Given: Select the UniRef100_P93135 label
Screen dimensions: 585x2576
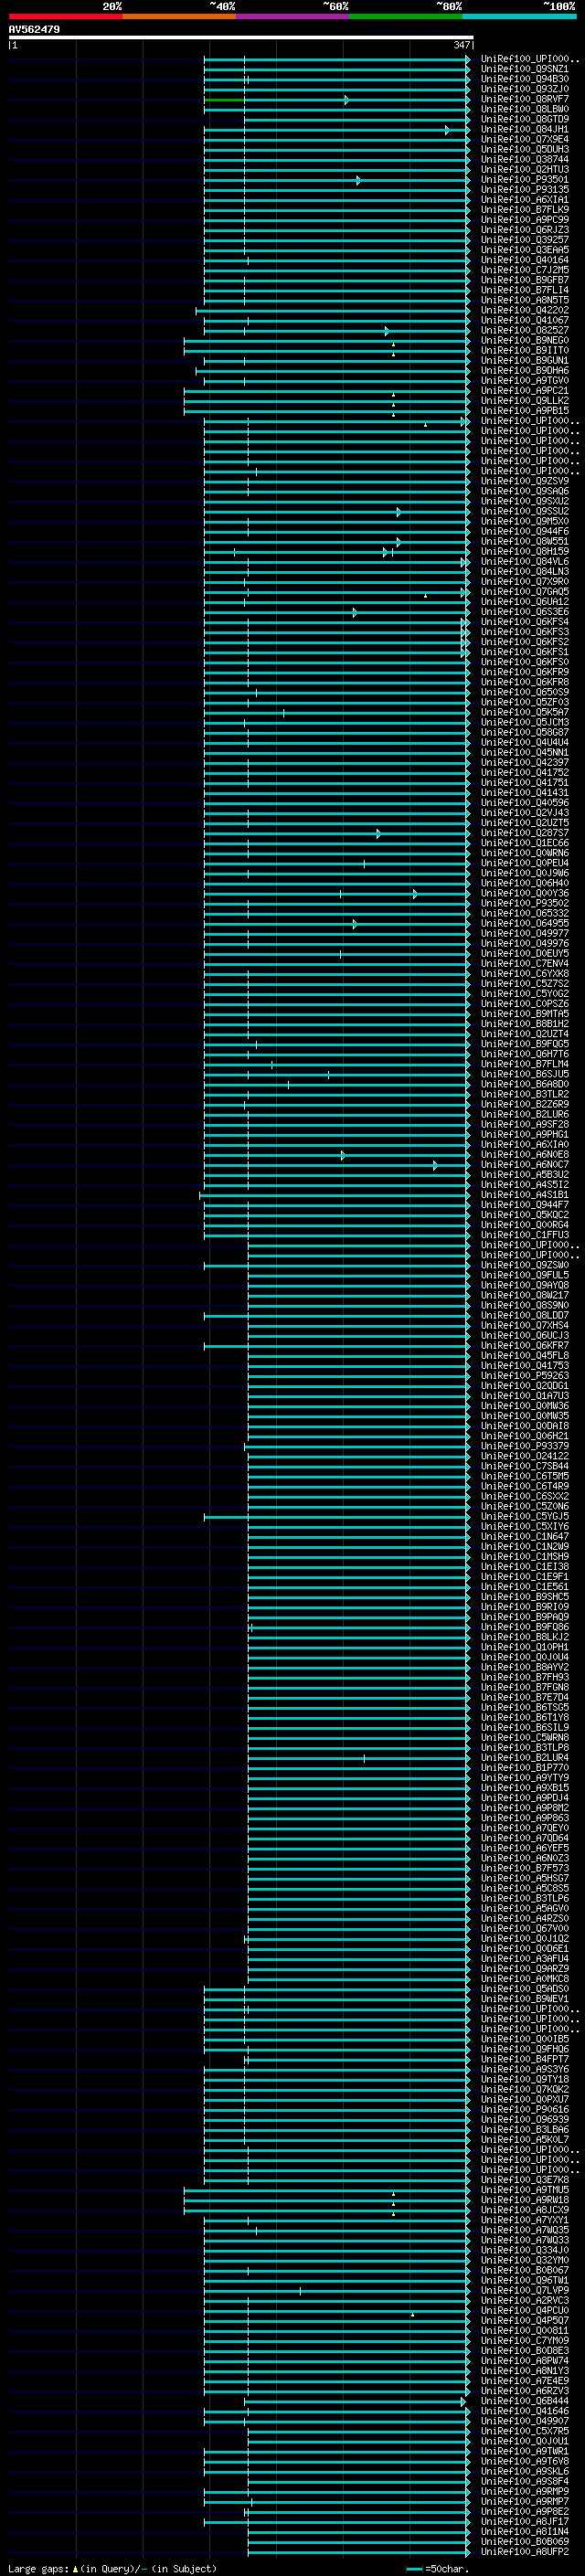Looking at the screenshot, I should pos(525,189).
